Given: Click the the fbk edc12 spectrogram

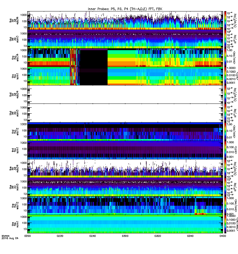Looking at the screenshot, I should pos(125,205).
